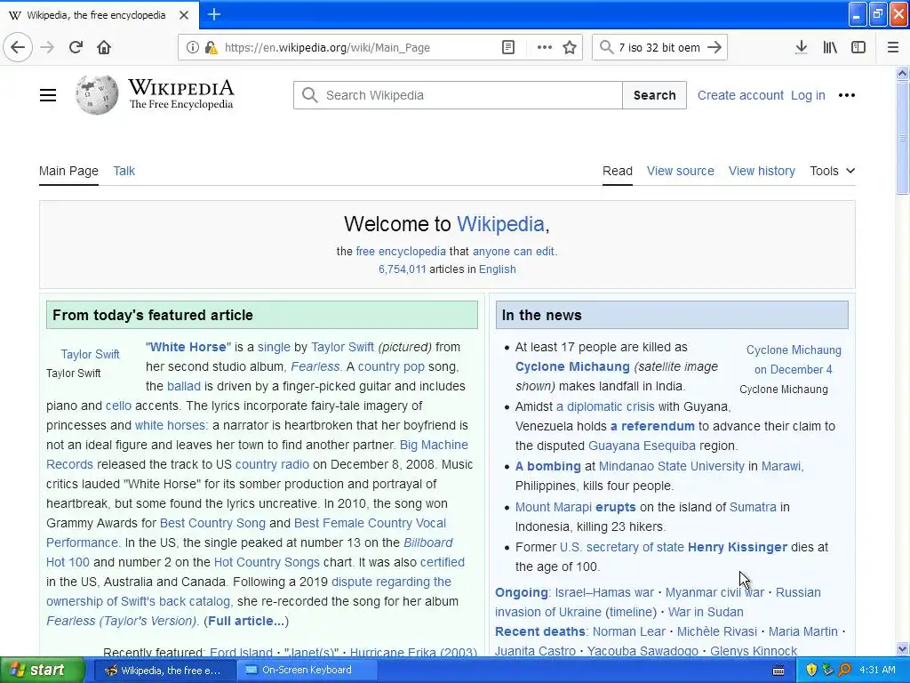Screen dimensions: 910x683
Task: Close the Wikipedia tab
Action: 184,15
